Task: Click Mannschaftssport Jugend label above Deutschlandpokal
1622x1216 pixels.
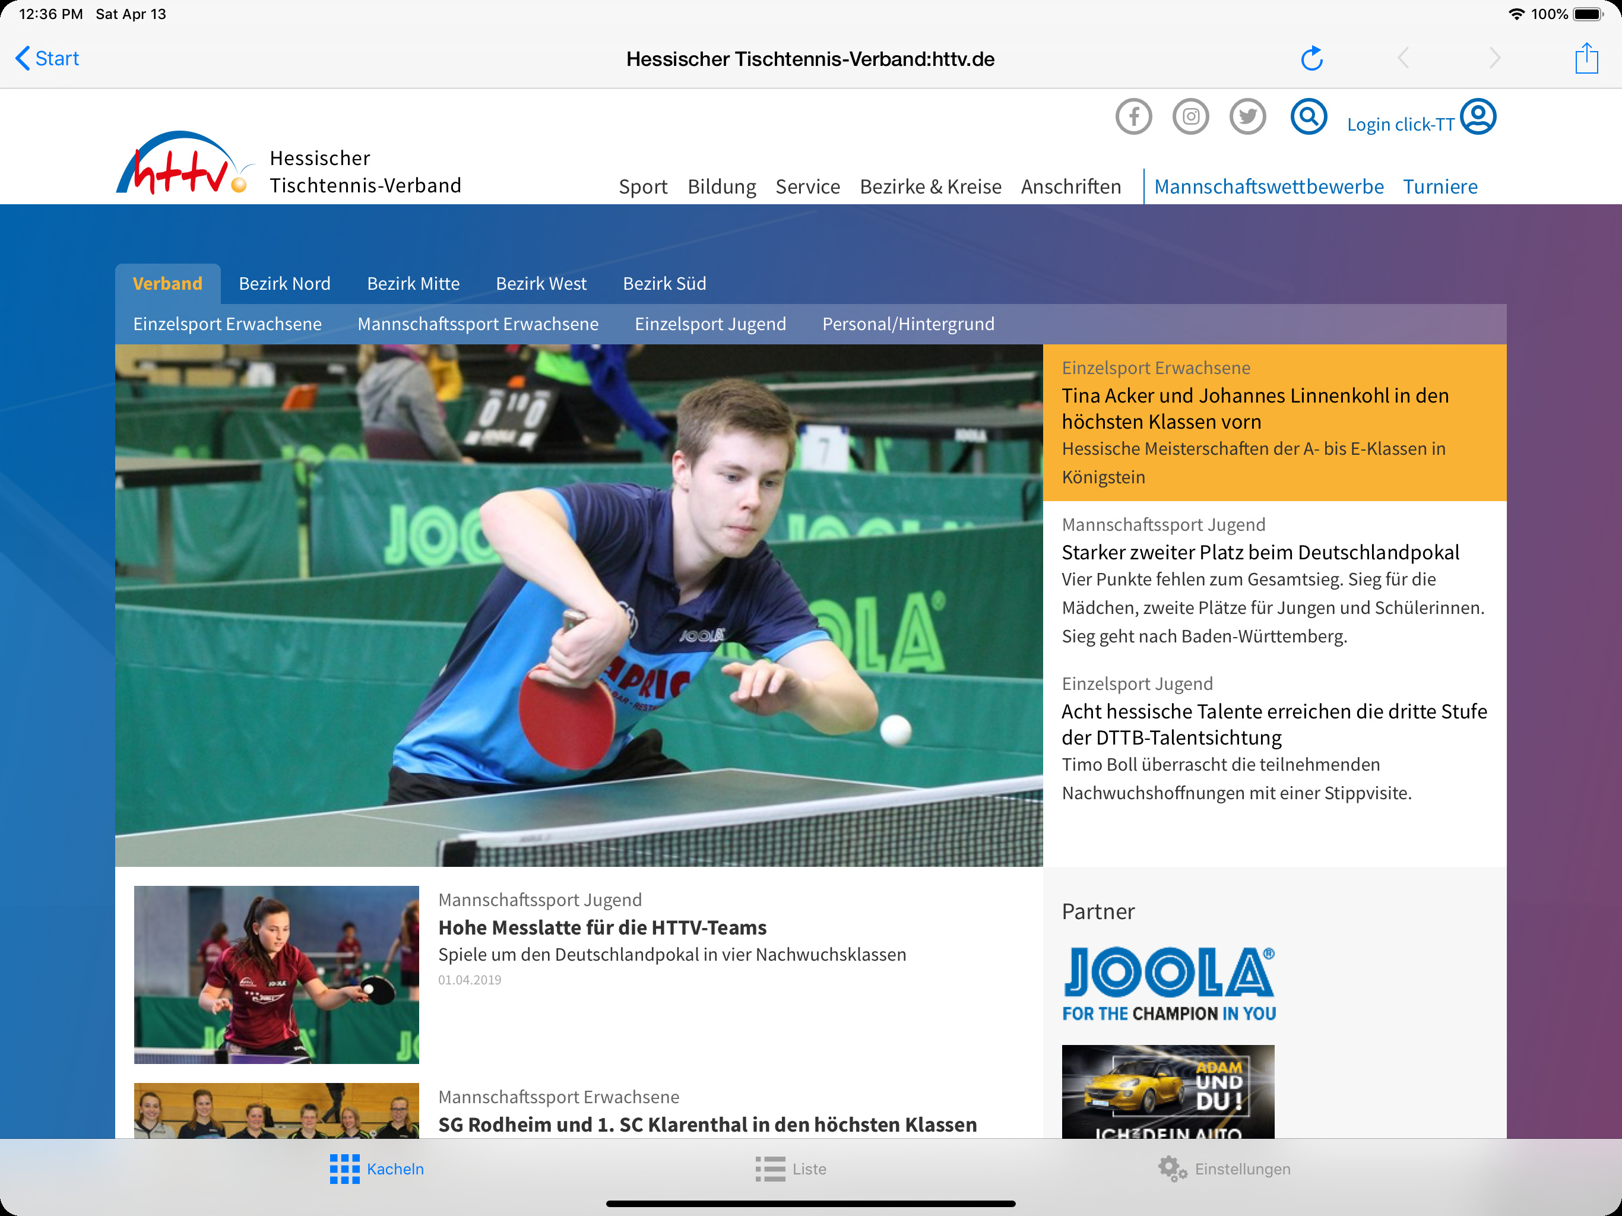Action: pyautogui.click(x=1163, y=525)
